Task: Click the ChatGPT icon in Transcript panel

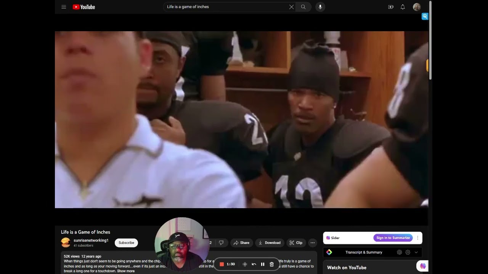Action: coord(400,252)
